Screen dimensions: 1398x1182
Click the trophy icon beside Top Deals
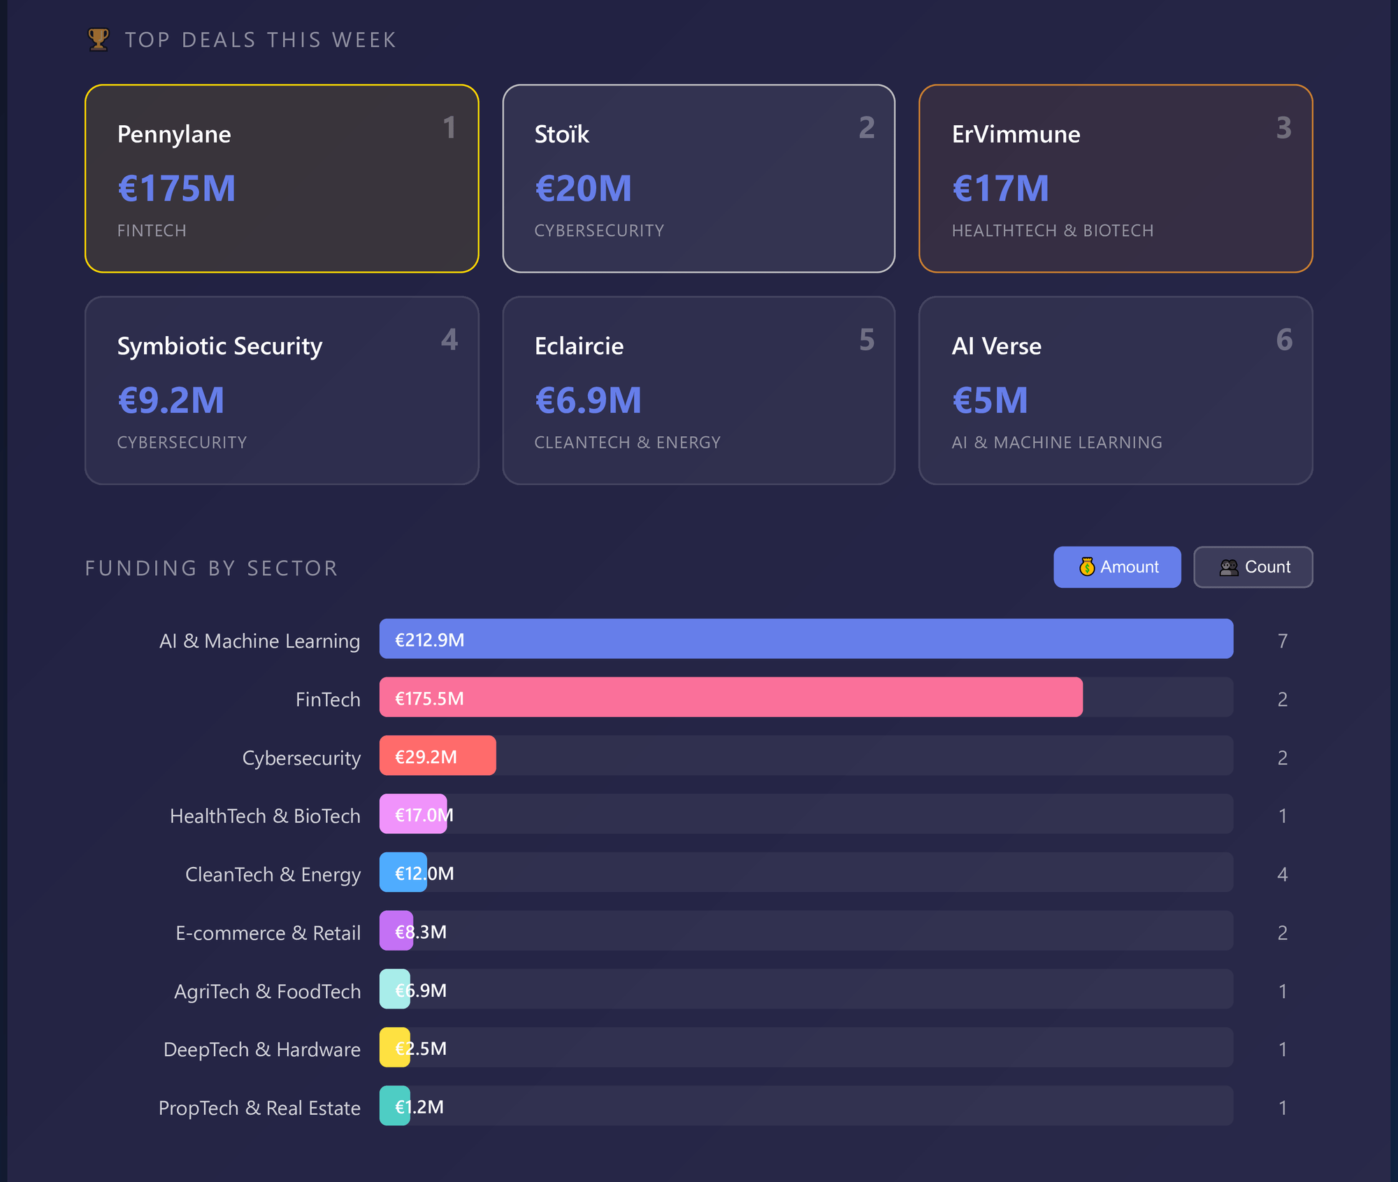(99, 39)
